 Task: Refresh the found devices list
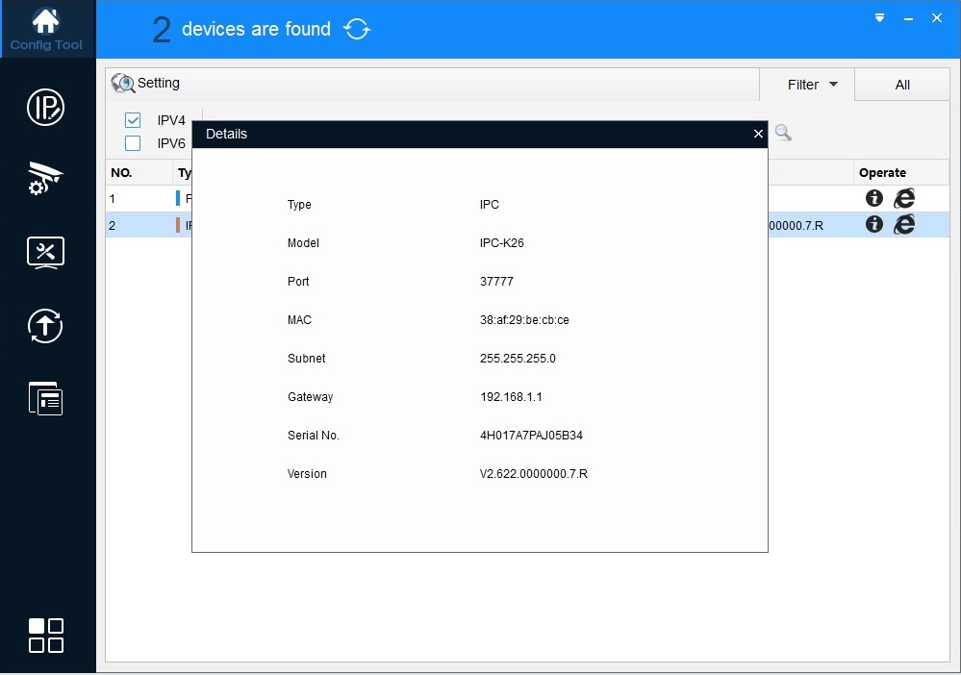point(357,30)
